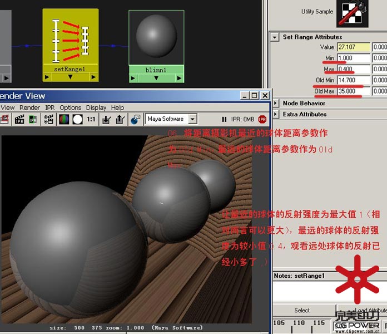This screenshot has height=334, width=387.
Task: Click frame 115 on the timeline
Action: point(319,323)
